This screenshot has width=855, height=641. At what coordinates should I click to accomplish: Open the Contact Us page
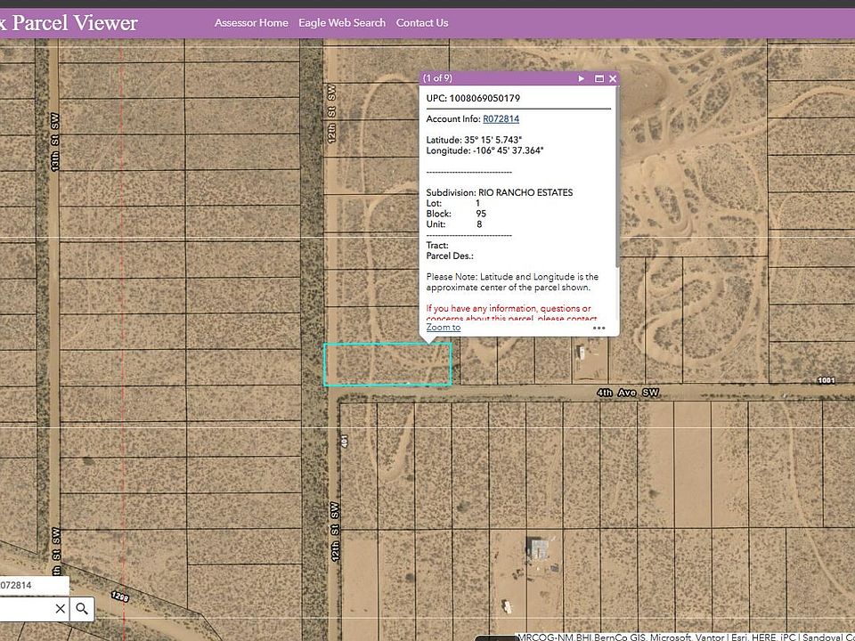click(x=422, y=23)
